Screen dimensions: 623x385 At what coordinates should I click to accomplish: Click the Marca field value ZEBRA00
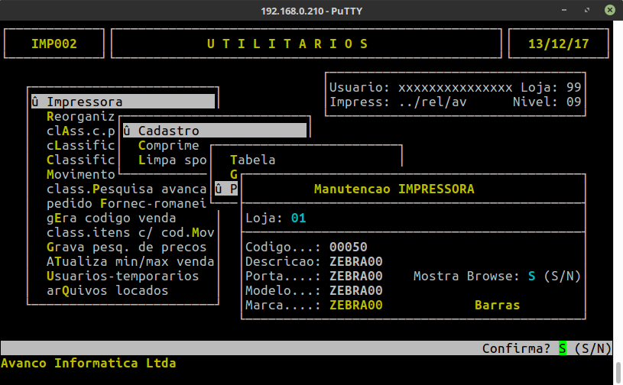(x=355, y=305)
